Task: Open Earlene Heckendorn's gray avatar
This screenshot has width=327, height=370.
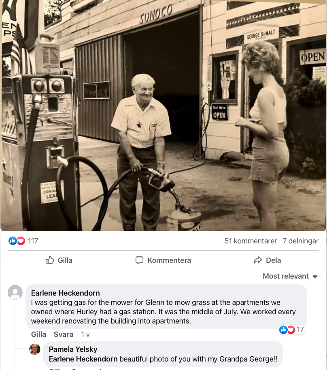Action: pos(15,292)
